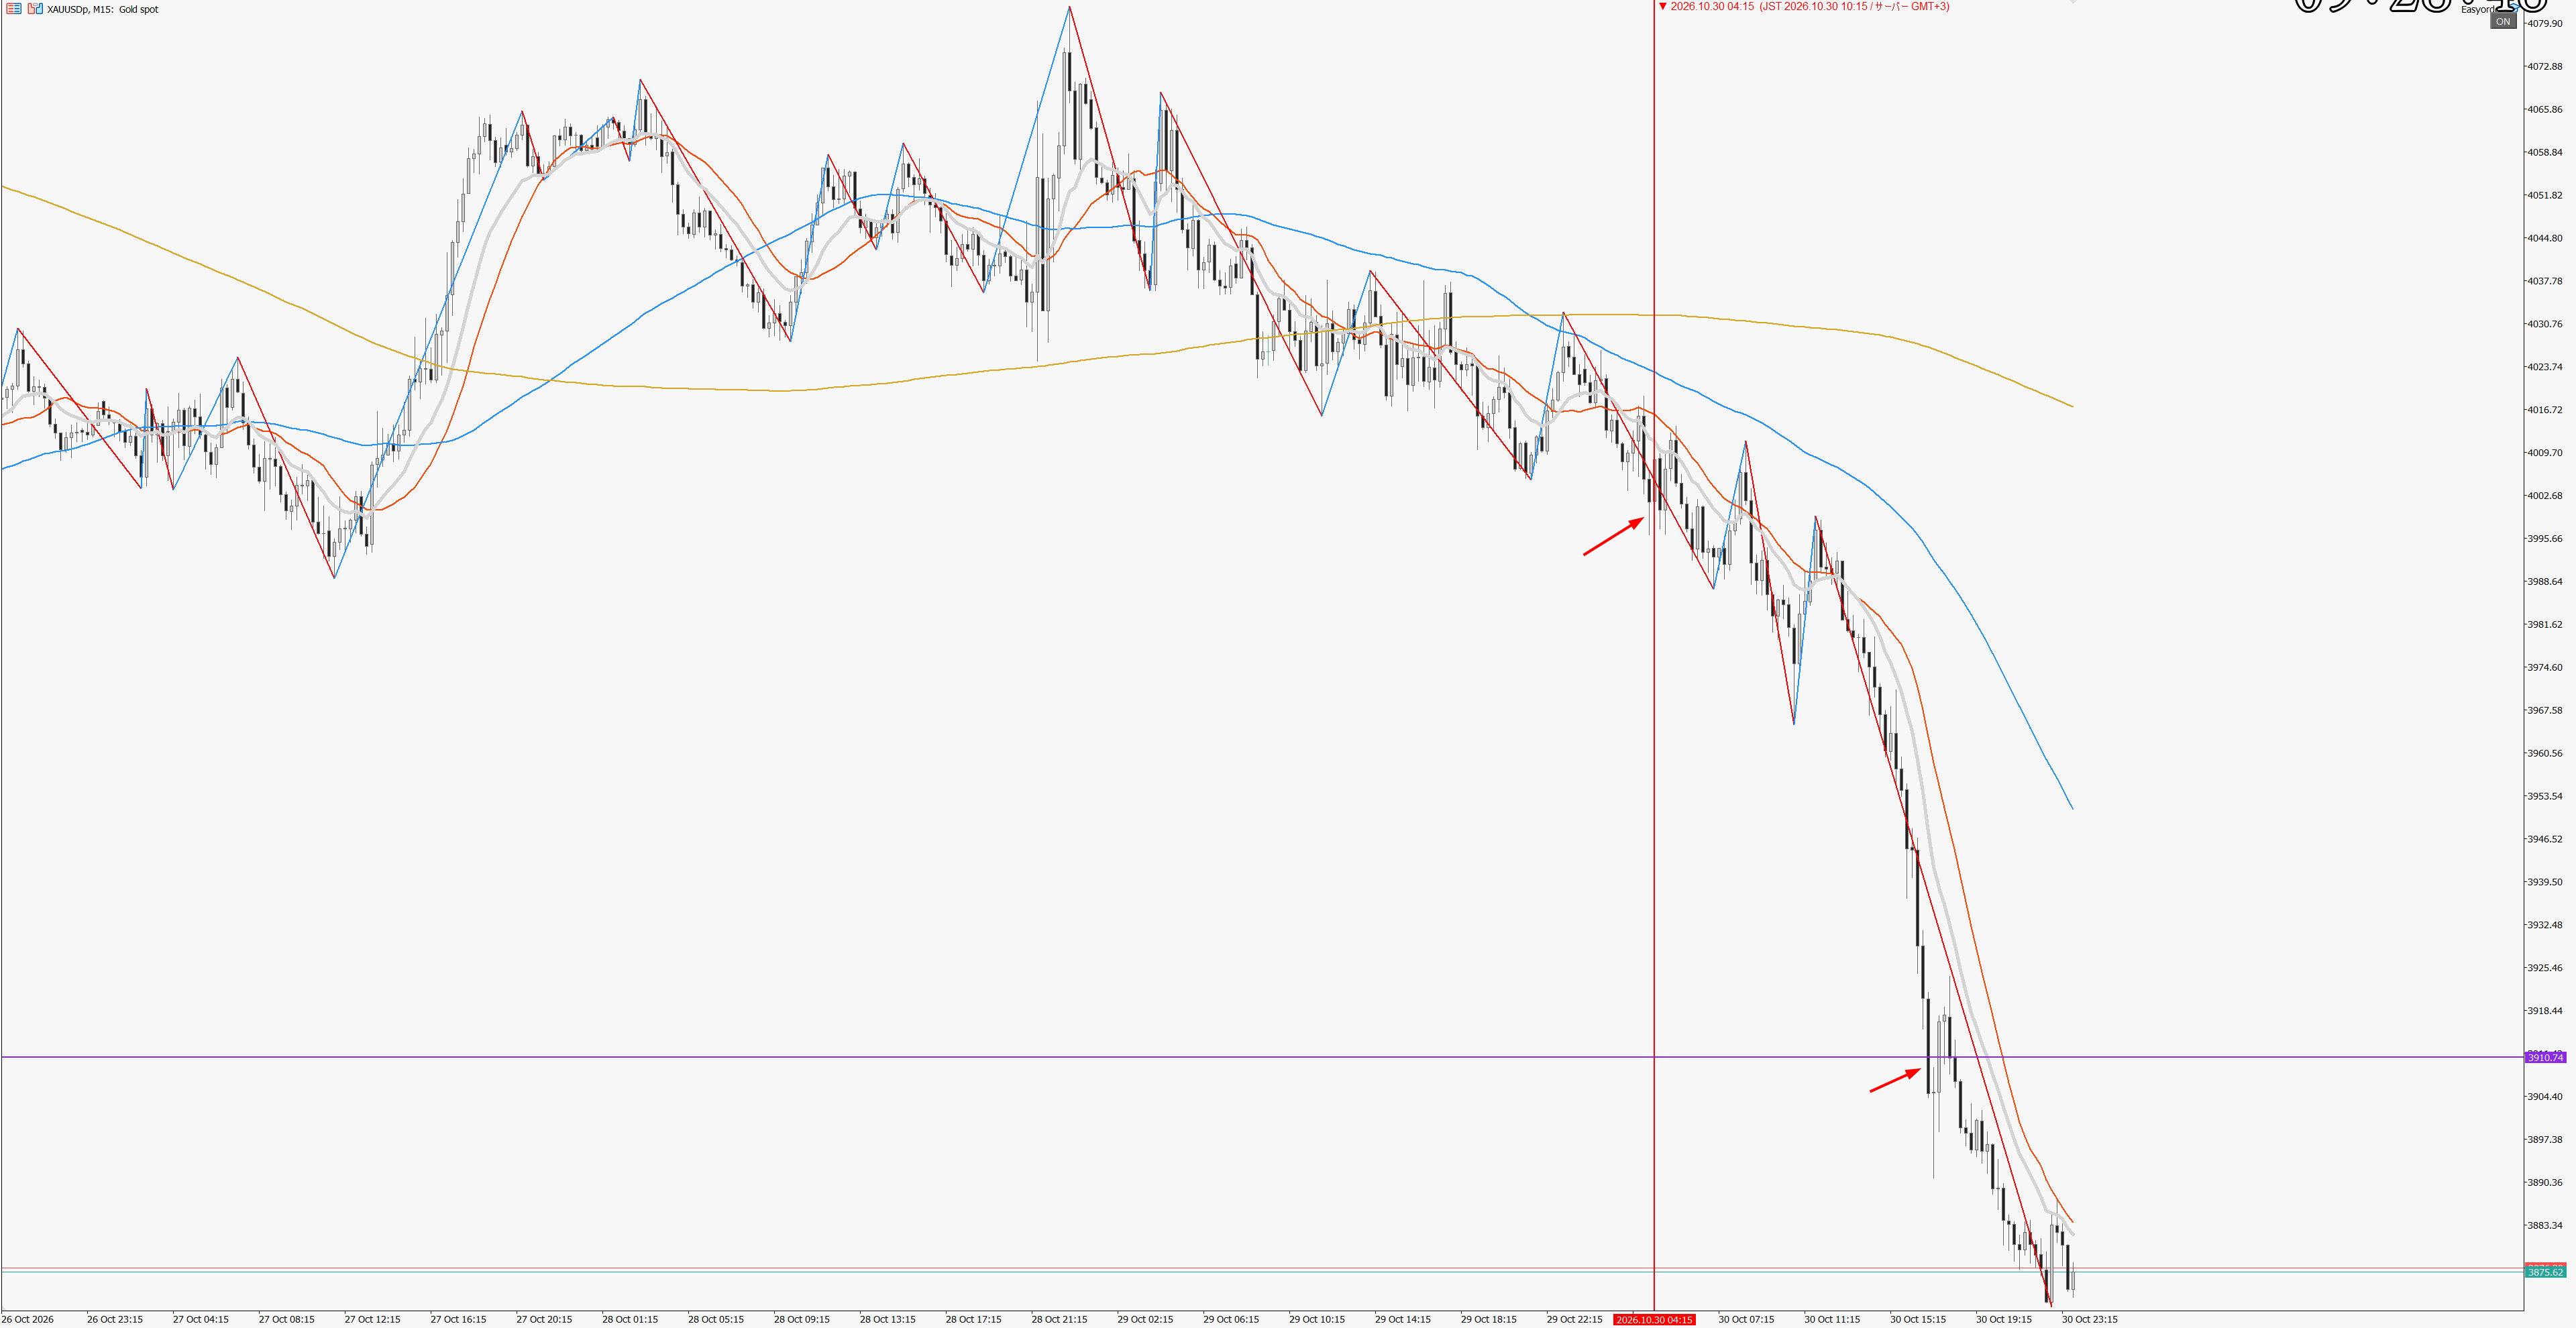
Task: Click the 4002.68 price scale label
Action: pyautogui.click(x=2545, y=496)
